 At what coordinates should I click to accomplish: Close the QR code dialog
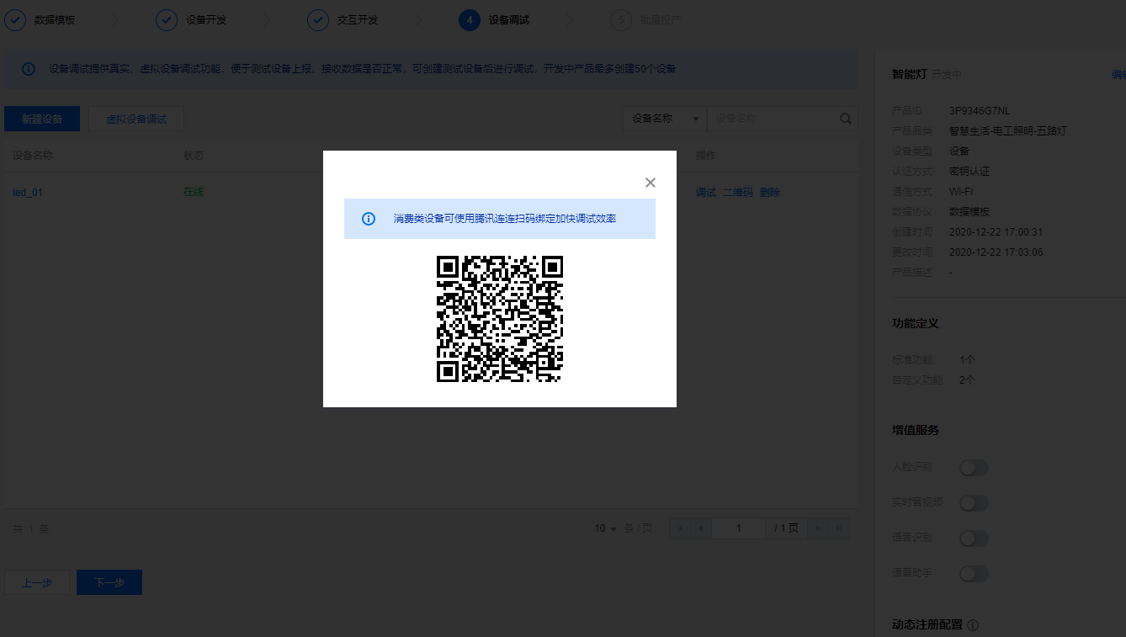(x=650, y=183)
